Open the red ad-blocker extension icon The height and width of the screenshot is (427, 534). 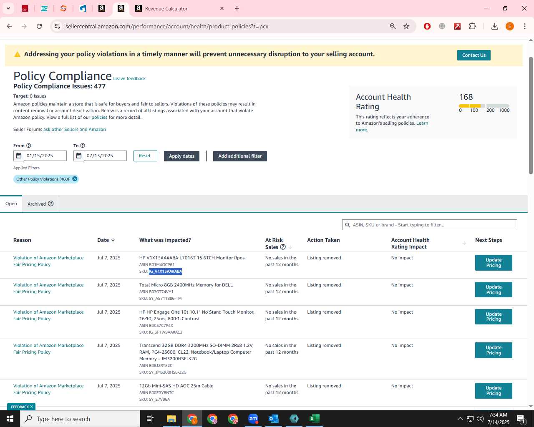click(427, 26)
